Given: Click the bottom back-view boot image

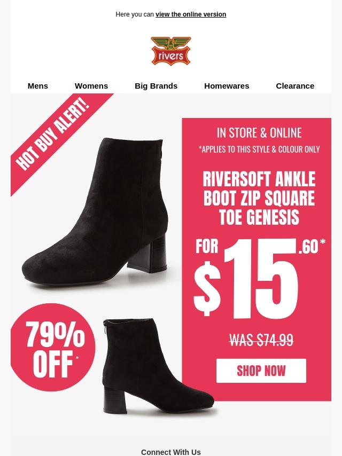Looking at the screenshot, I should [x=159, y=366].
